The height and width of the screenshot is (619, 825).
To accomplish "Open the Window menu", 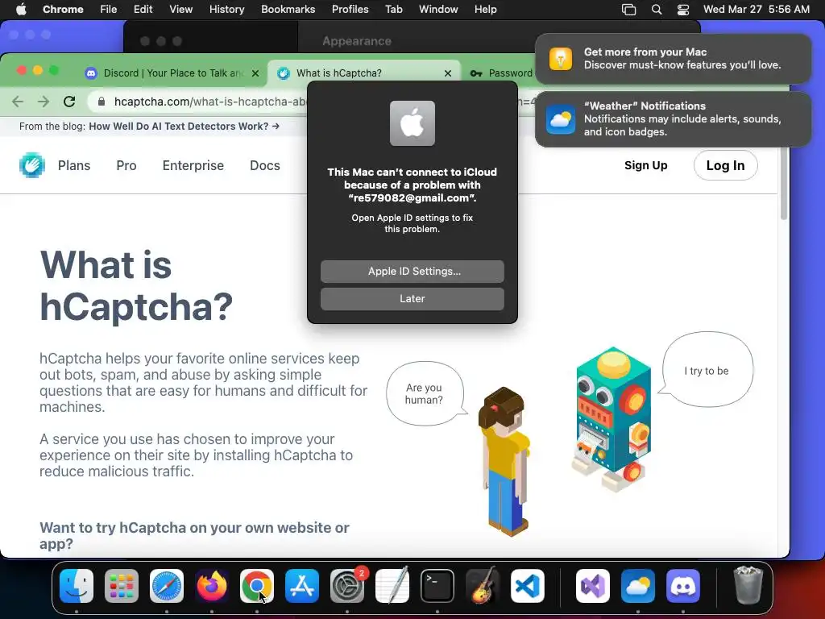I will [438, 9].
